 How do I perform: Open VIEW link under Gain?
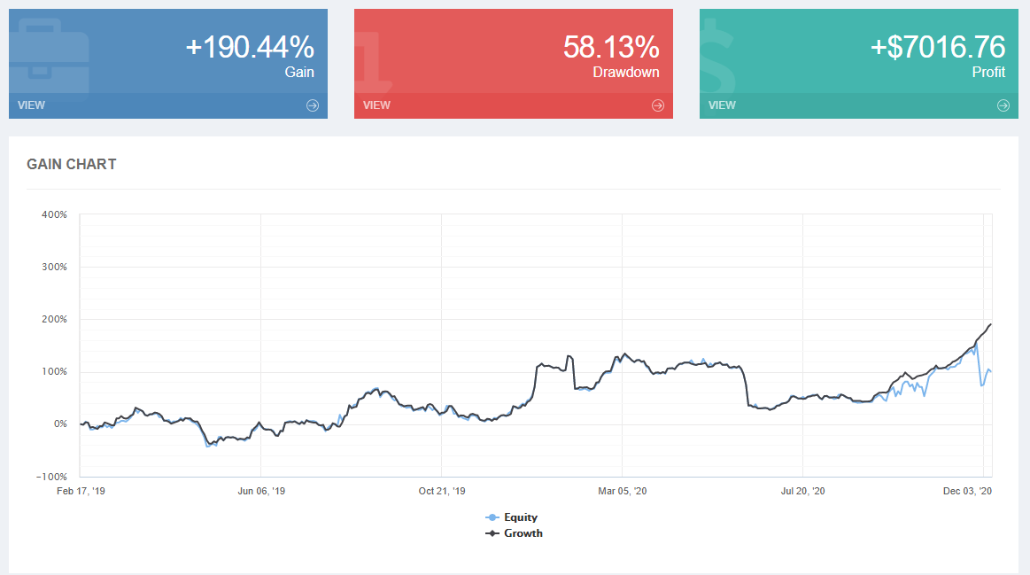(x=31, y=105)
